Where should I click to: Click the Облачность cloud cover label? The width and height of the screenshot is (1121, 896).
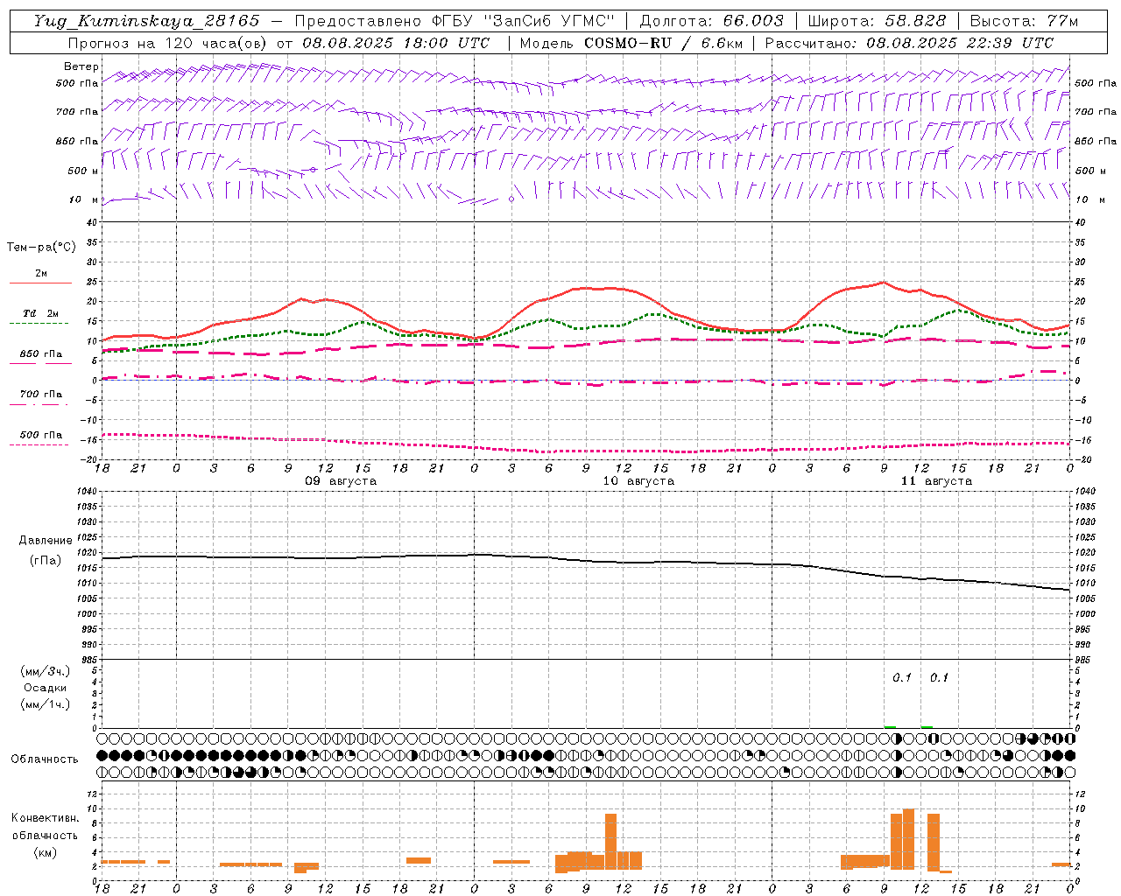click(x=45, y=759)
